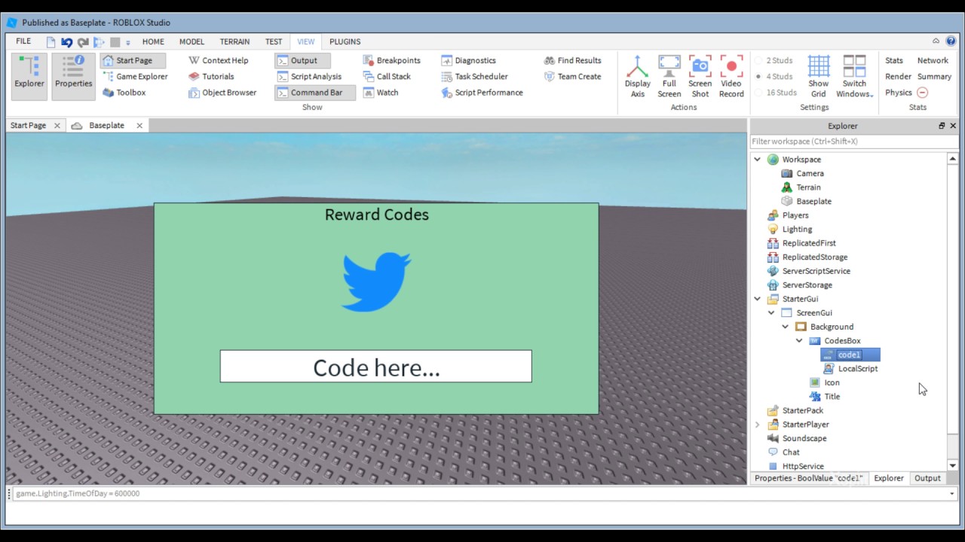Viewport: 965px width, 542px height.
Task: Click the Stats button
Action: (894, 60)
